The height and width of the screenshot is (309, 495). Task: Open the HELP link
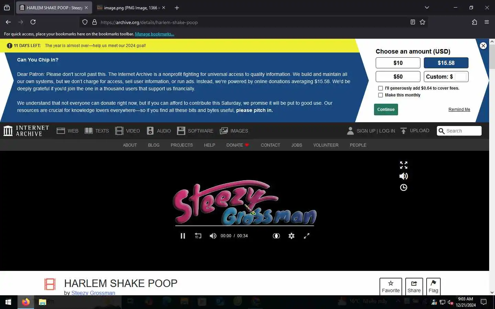210,145
